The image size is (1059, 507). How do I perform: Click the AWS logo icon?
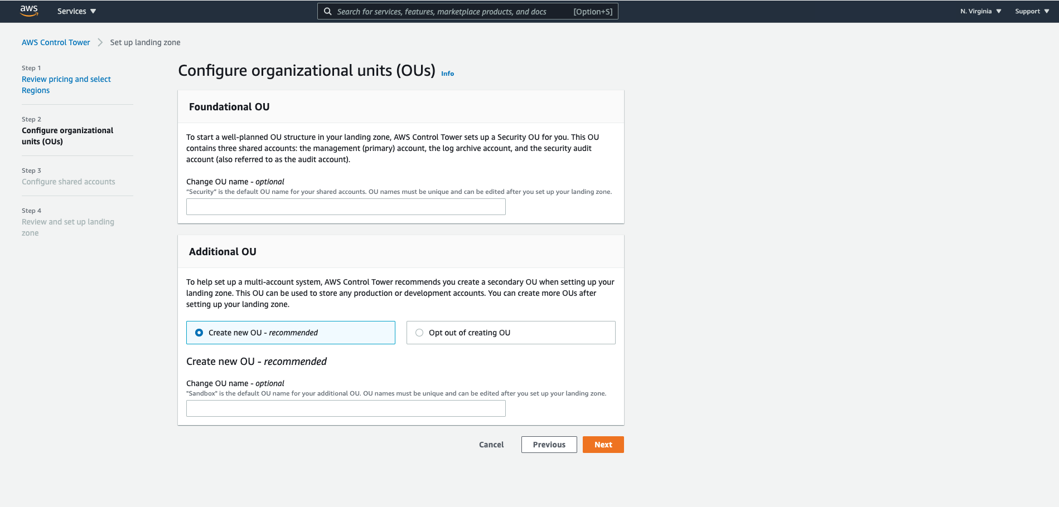tap(29, 11)
